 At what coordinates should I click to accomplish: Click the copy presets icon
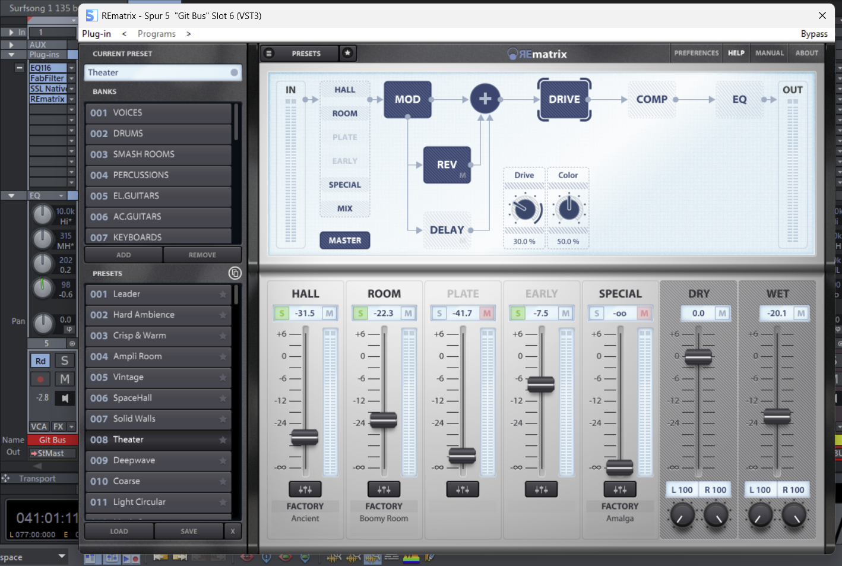coord(235,273)
